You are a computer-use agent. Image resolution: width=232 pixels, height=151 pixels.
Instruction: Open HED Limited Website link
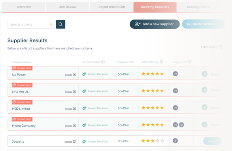click(x=68, y=109)
